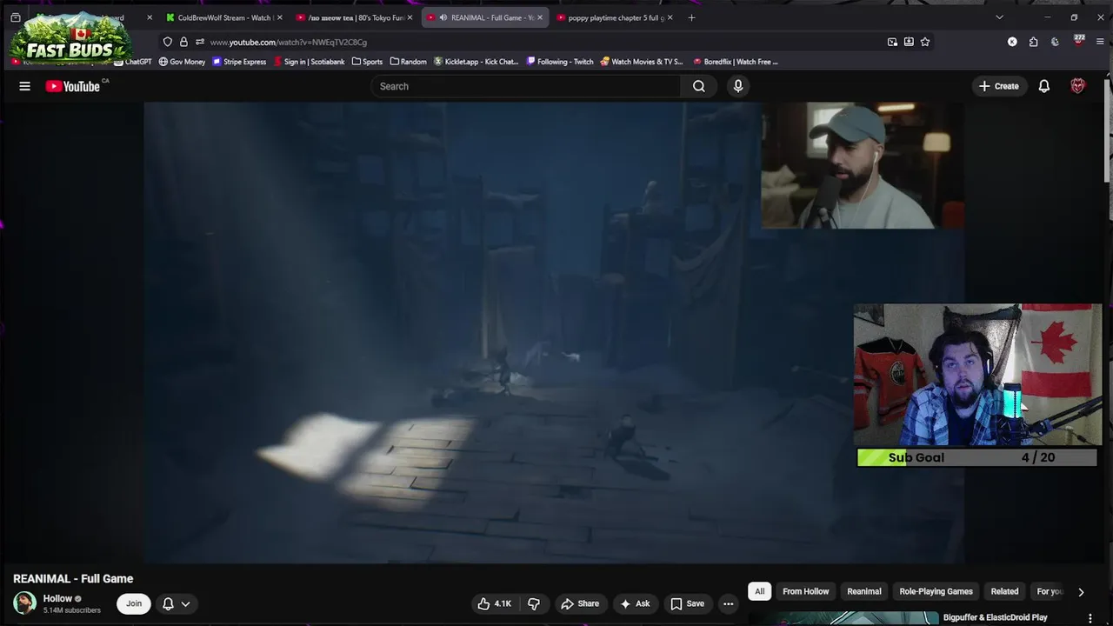1113x626 pixels.
Task: Click the Join membership button
Action: click(134, 603)
